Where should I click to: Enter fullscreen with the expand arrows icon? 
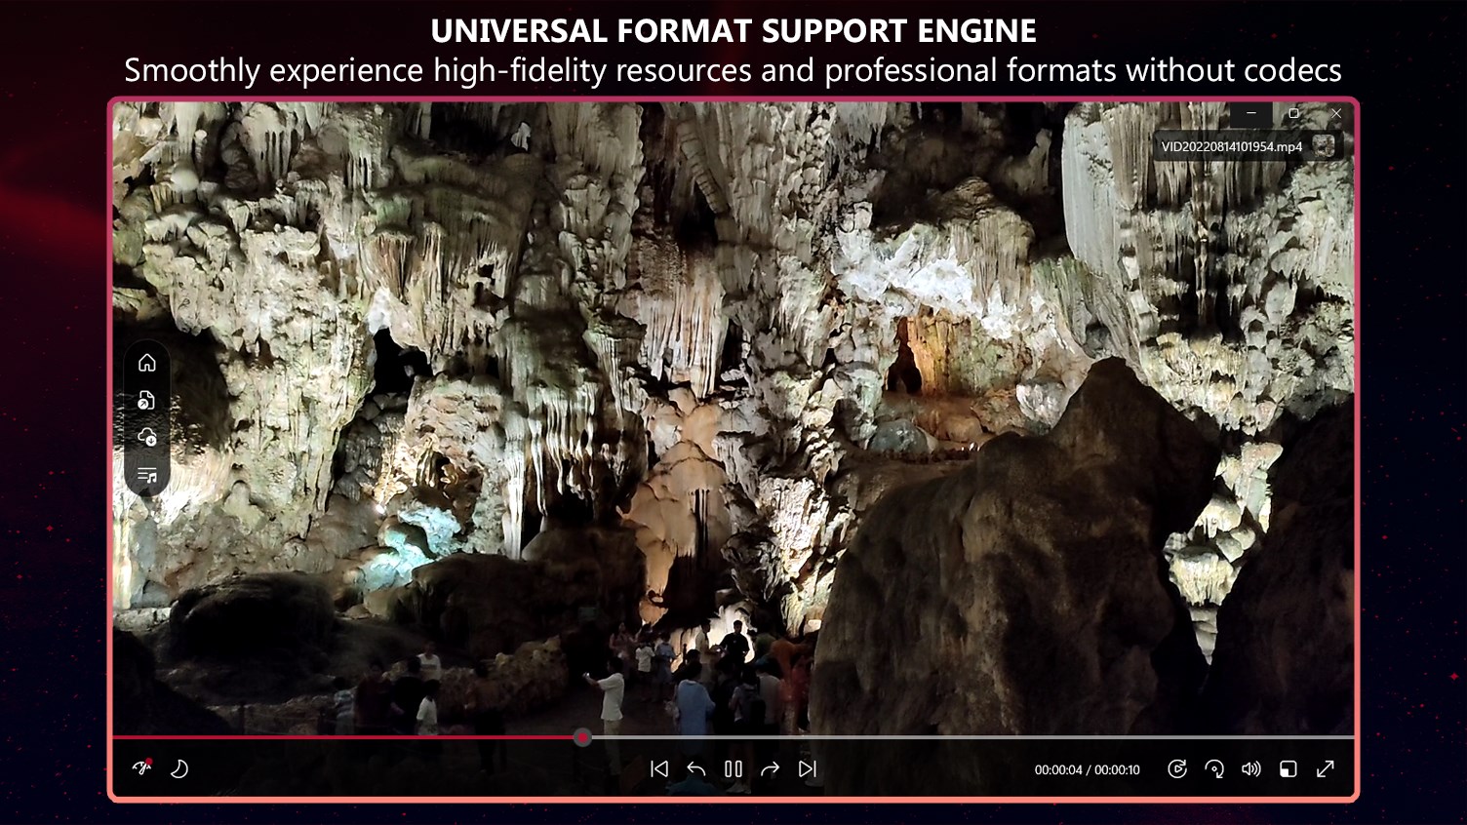[x=1326, y=768]
